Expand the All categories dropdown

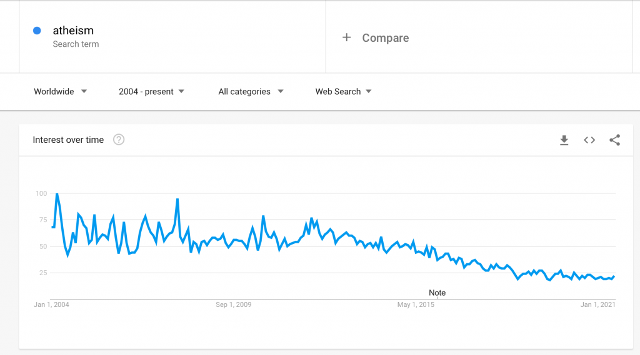pos(251,92)
